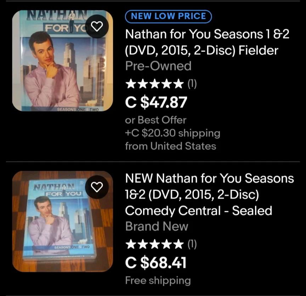Click the Brand New condition label

tap(157, 226)
